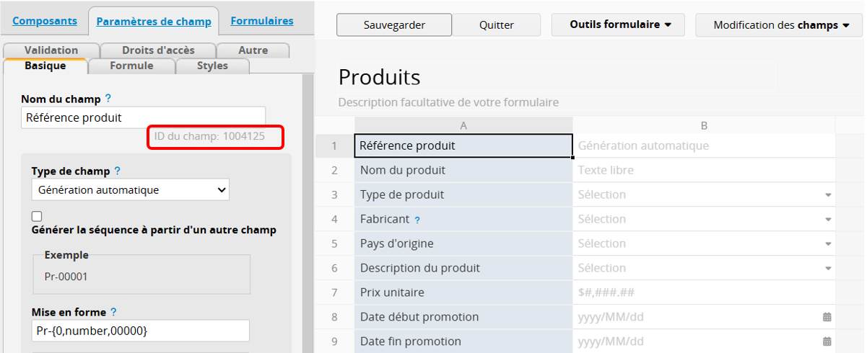
Task: Select the Prix unitaire field row
Action: [463, 292]
